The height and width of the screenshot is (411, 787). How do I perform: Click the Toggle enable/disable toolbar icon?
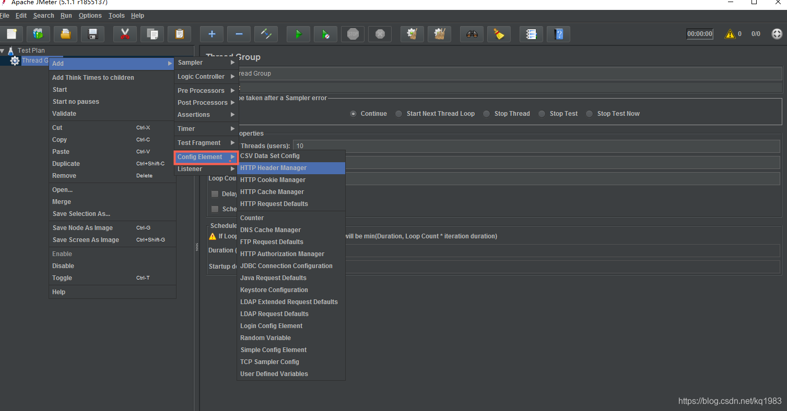click(x=266, y=34)
